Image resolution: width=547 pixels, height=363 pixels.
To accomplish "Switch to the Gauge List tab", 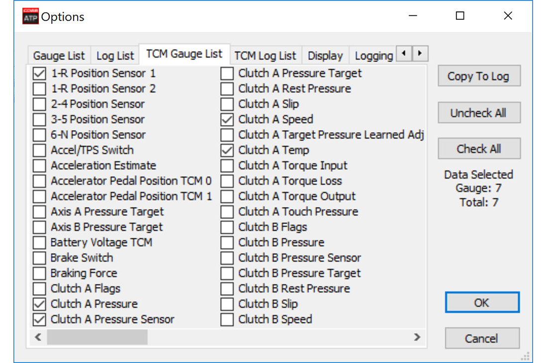I will pos(59,55).
